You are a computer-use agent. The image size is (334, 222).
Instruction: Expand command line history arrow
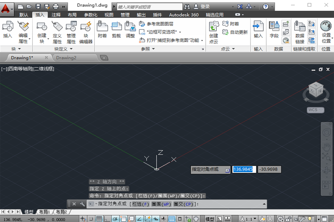click(264, 204)
